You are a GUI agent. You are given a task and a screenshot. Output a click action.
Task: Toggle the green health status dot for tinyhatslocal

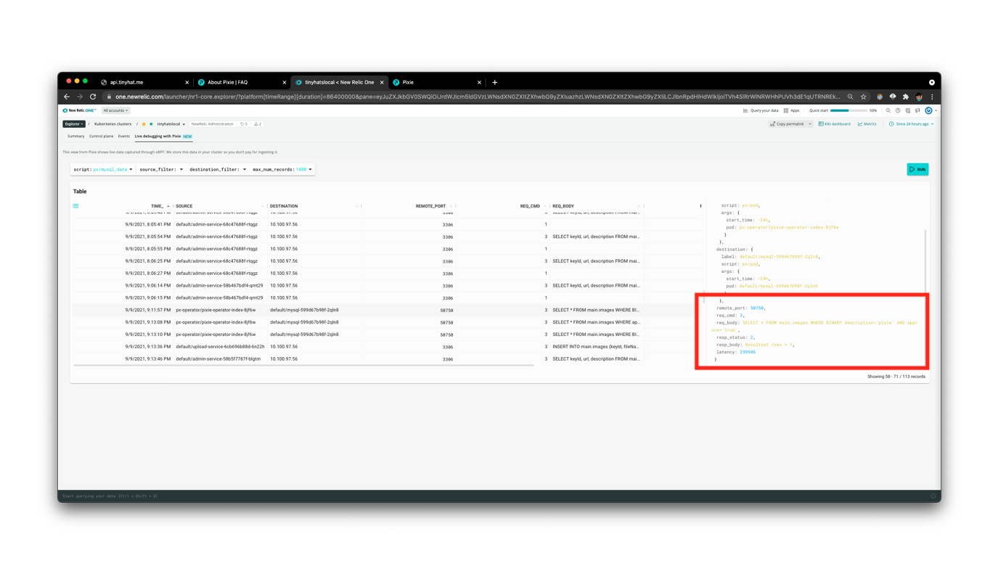coord(151,123)
